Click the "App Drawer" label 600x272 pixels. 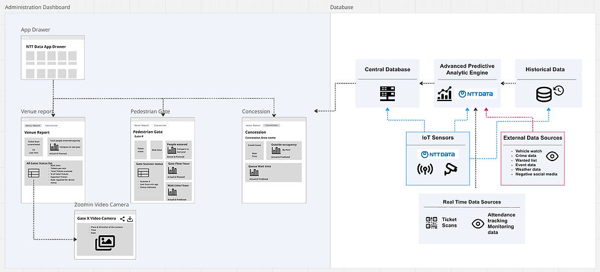click(x=36, y=29)
